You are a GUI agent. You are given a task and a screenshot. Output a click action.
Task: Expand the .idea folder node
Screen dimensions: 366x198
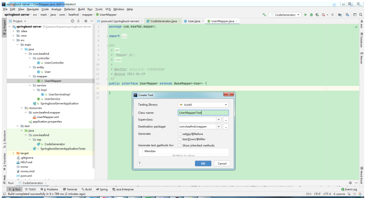[x=14, y=31]
